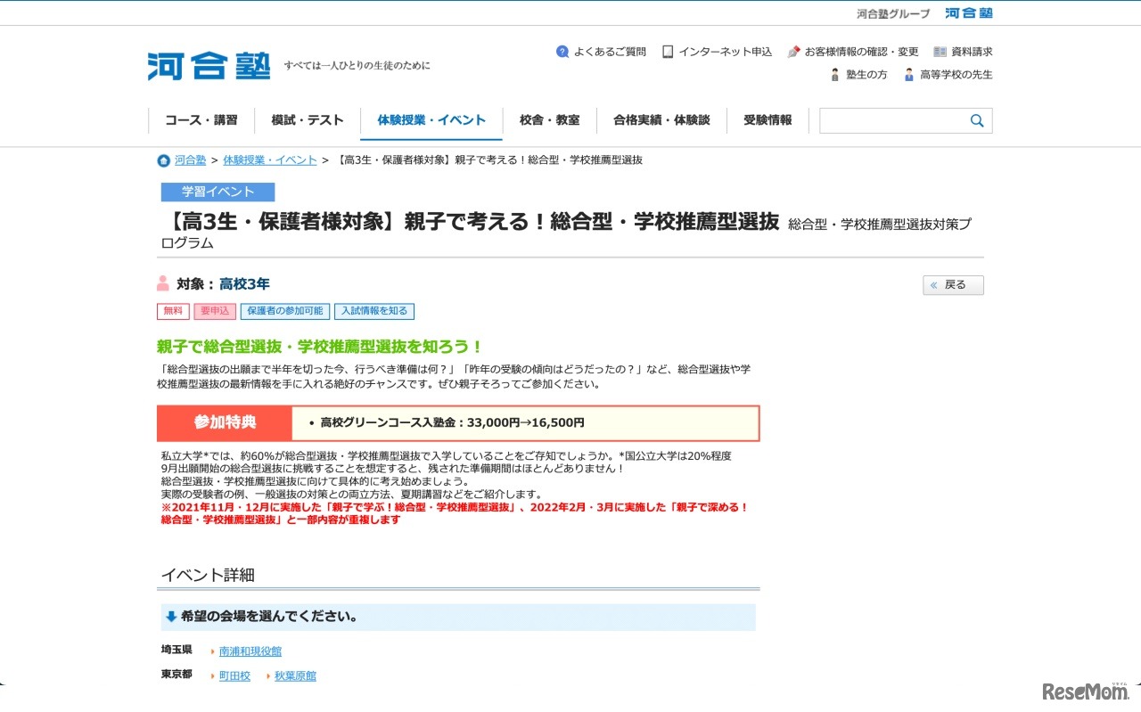Screen dimensions: 1141x712
Task: Click the 戻る button
Action: [952, 284]
